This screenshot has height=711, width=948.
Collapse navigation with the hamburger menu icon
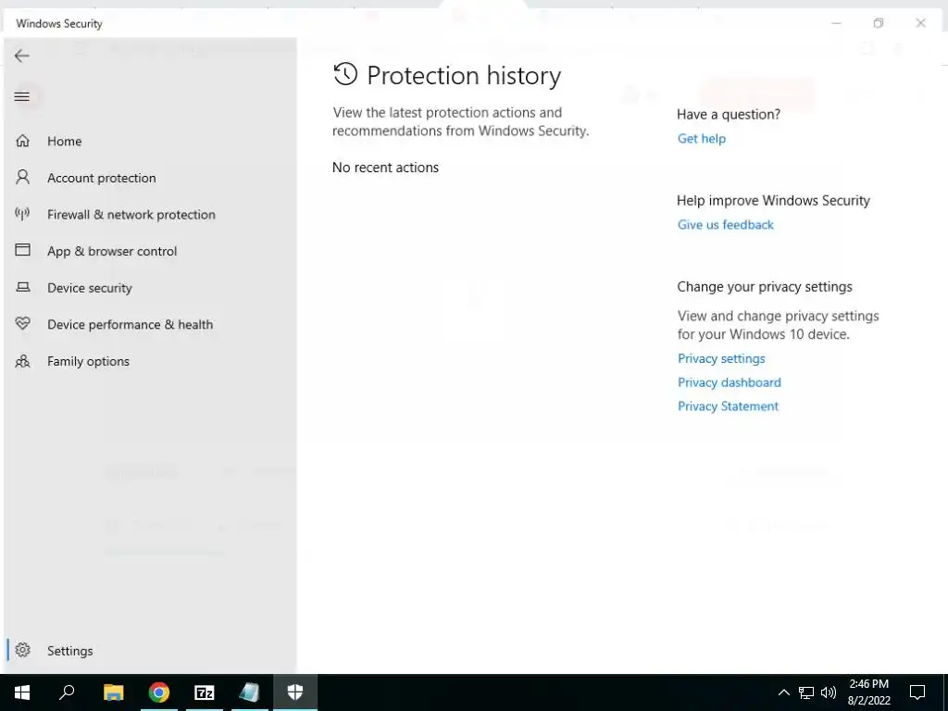click(22, 96)
